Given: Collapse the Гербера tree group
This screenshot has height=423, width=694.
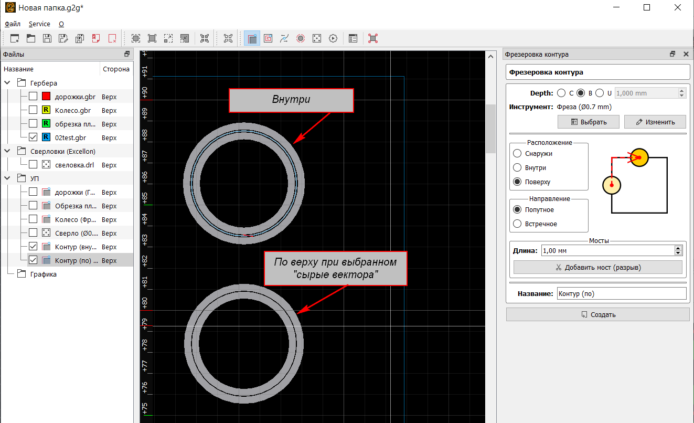Looking at the screenshot, I should pyautogui.click(x=8, y=83).
